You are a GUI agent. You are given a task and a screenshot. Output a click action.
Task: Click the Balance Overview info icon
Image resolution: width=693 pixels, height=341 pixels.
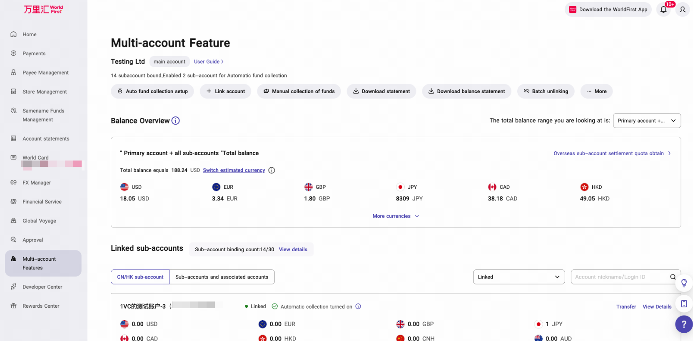click(x=176, y=121)
